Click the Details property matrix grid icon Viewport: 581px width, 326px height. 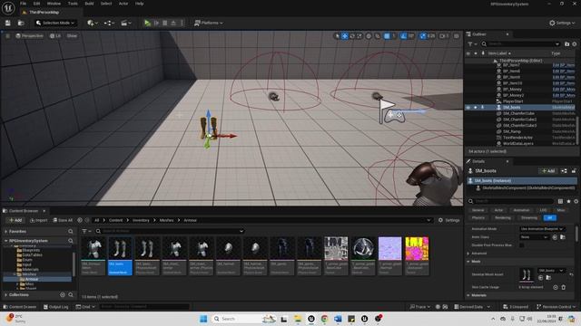(560, 201)
